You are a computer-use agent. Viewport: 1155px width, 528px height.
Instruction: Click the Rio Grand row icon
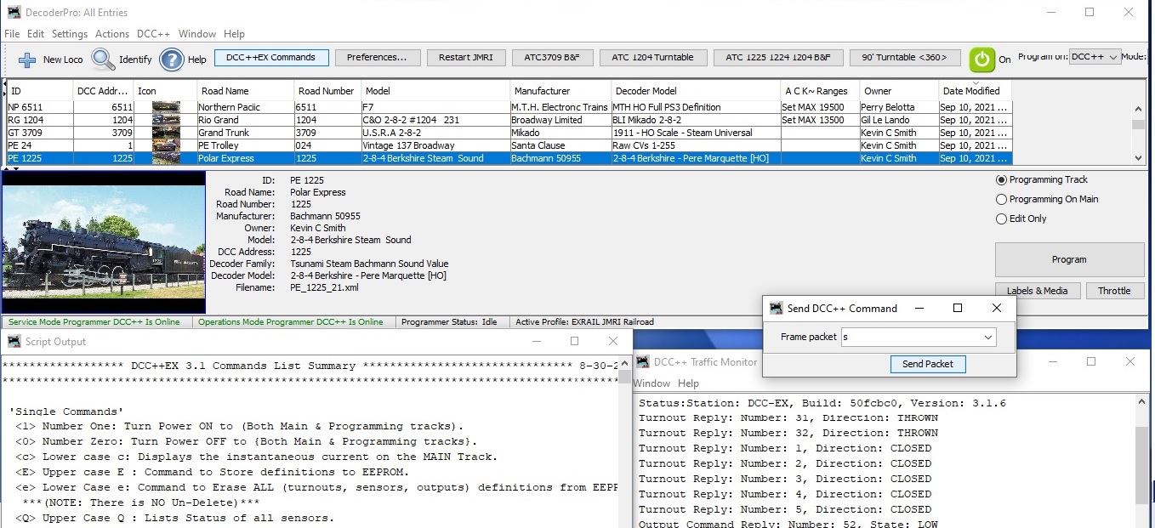tap(166, 120)
